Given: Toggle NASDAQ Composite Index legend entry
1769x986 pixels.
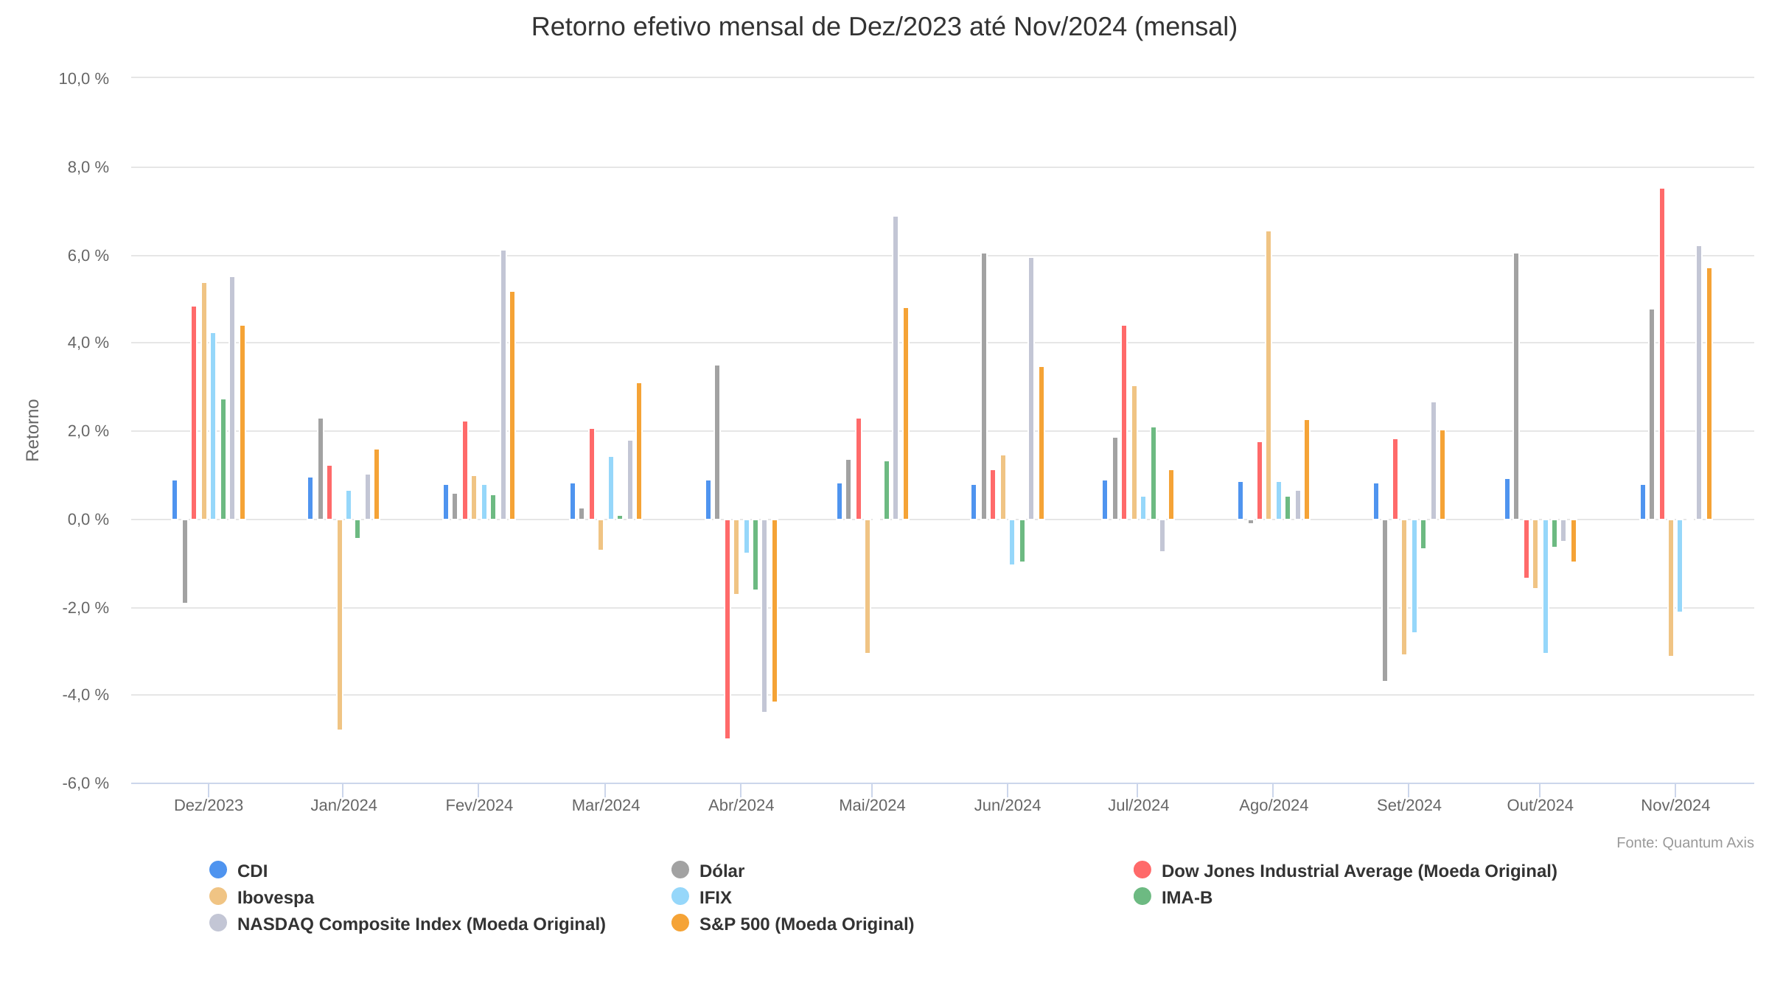Looking at the screenshot, I should tap(408, 923).
